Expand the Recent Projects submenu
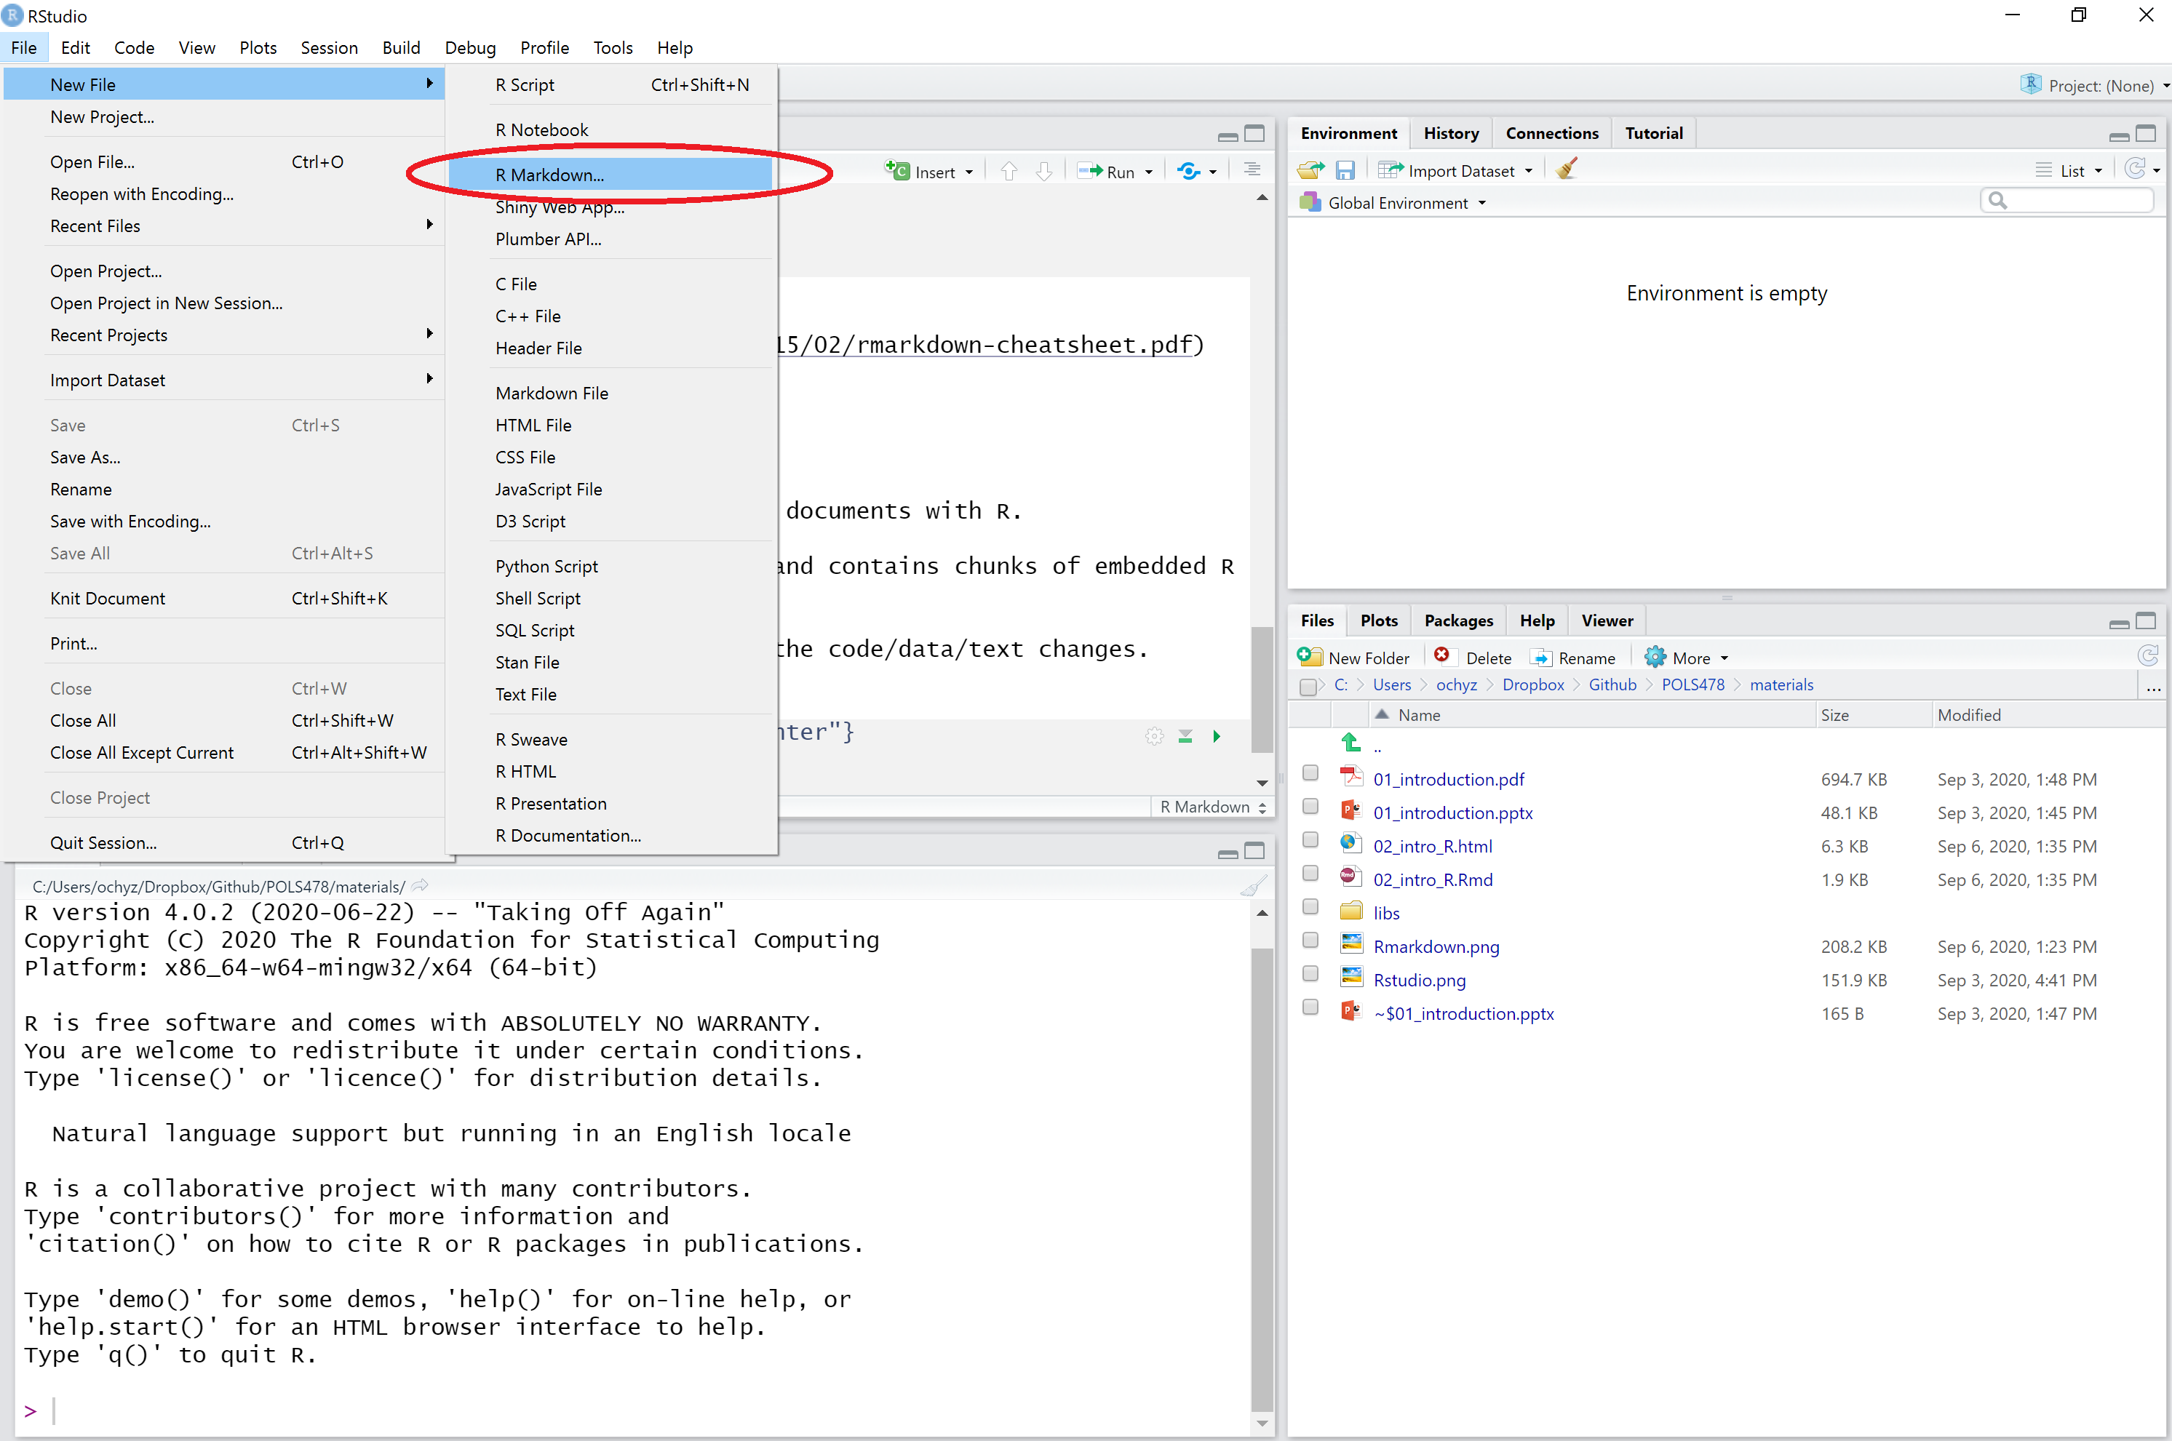Image resolution: width=2172 pixels, height=1441 pixels. (x=223, y=335)
